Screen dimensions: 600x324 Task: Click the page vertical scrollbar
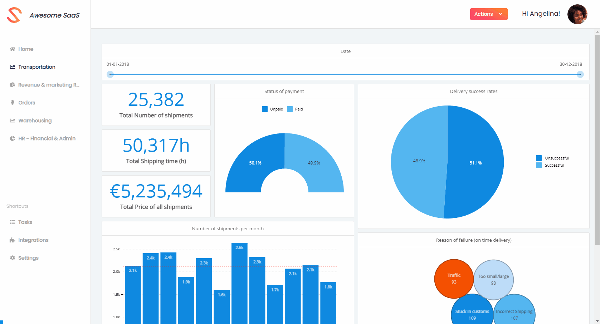pos(597,139)
